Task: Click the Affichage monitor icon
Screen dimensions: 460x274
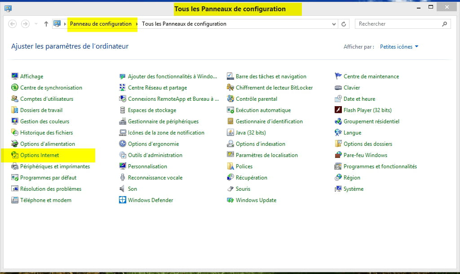Action: 15,76
